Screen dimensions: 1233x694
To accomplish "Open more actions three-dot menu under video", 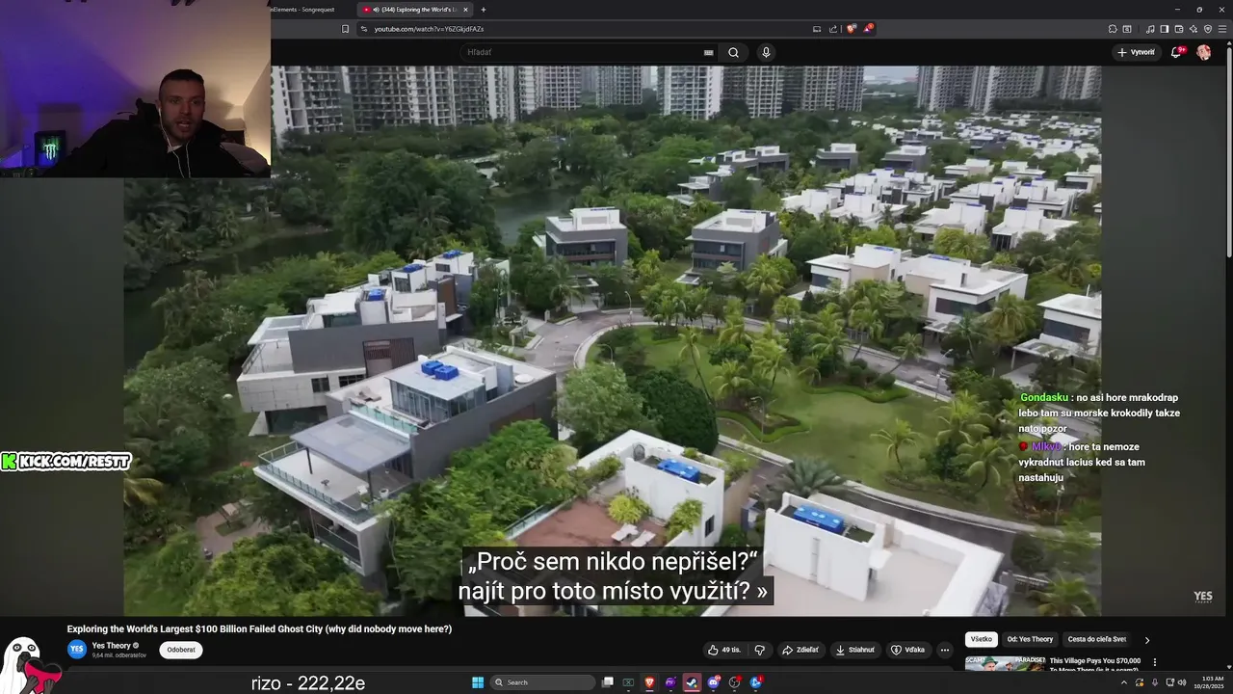I will point(945,650).
